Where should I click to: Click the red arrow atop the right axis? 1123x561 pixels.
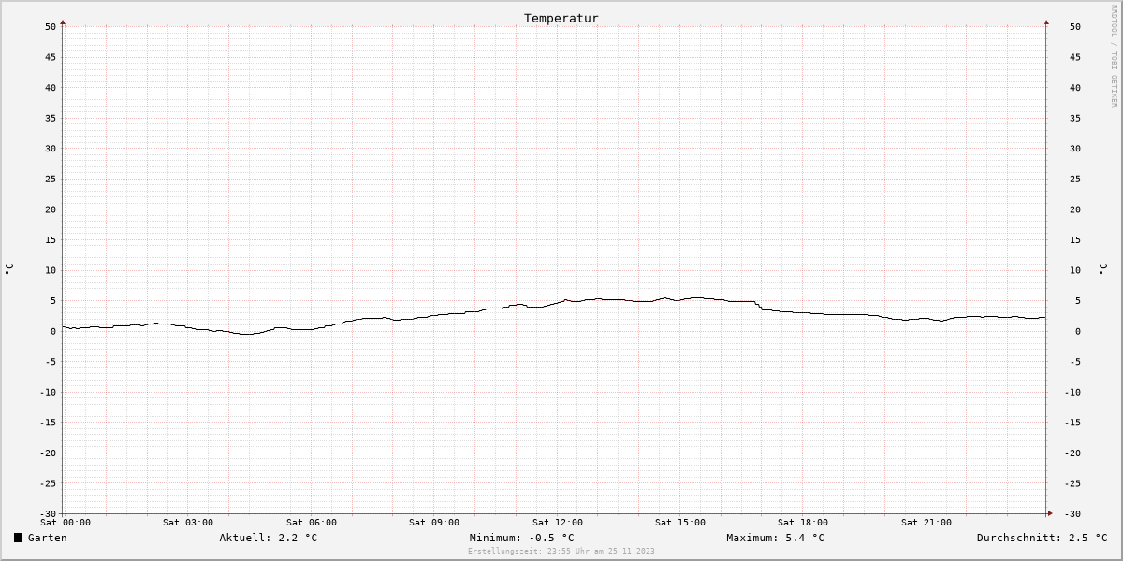pyautogui.click(x=1046, y=22)
